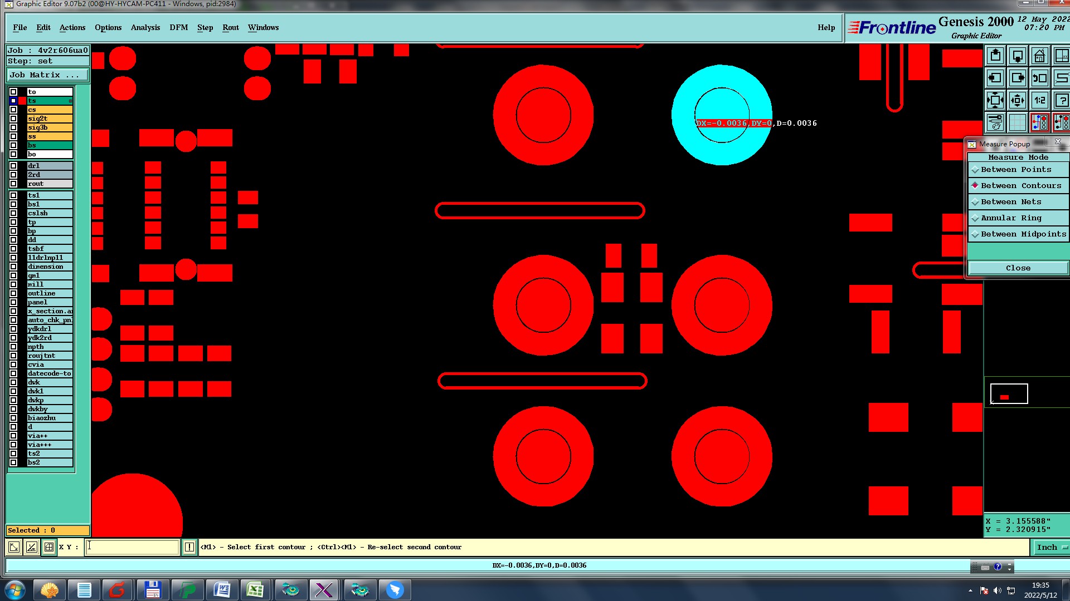Viewport: 1070px width, 601px height.
Task: Click the previous view undo-zoom icon
Action: click(x=1039, y=78)
